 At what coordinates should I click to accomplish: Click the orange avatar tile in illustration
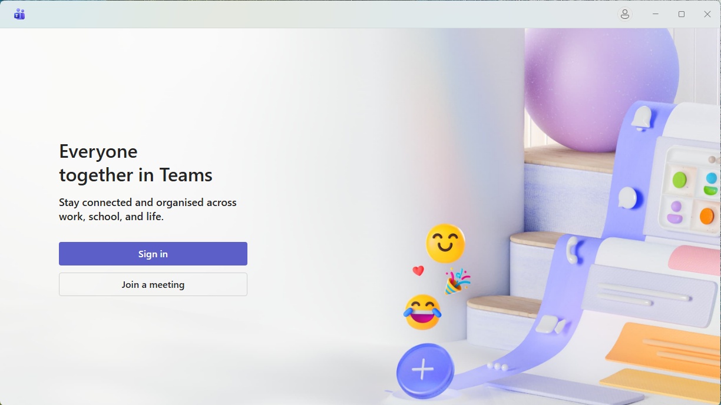pos(706,216)
